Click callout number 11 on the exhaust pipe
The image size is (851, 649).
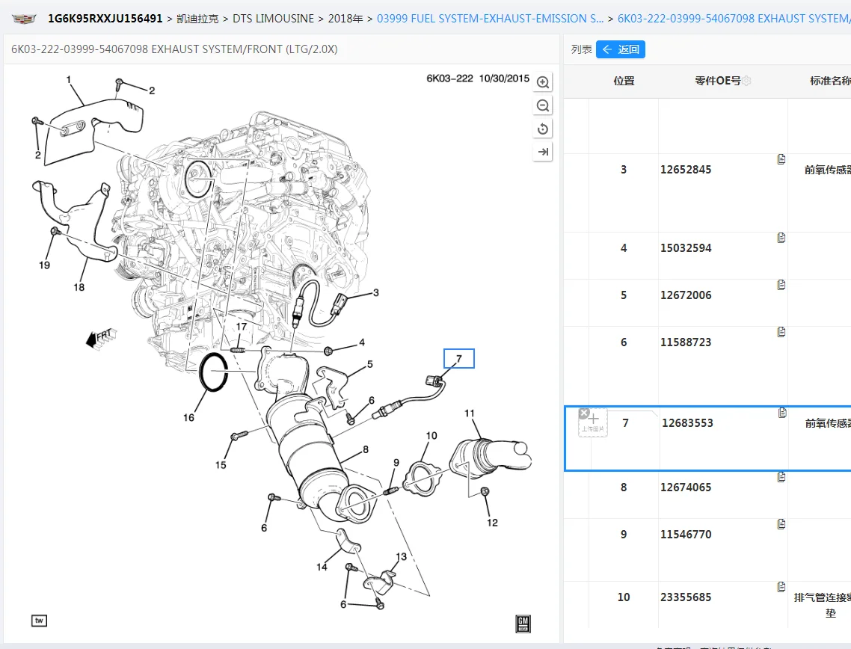tap(470, 413)
